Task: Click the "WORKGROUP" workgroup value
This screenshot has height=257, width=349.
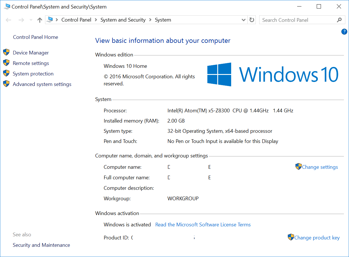Action: click(183, 199)
